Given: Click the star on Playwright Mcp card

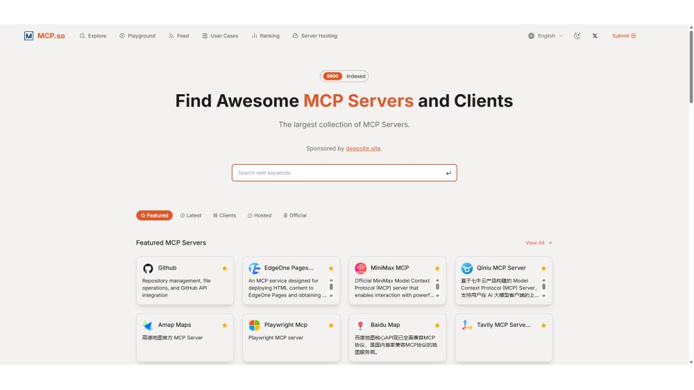Looking at the screenshot, I should pyautogui.click(x=331, y=325).
